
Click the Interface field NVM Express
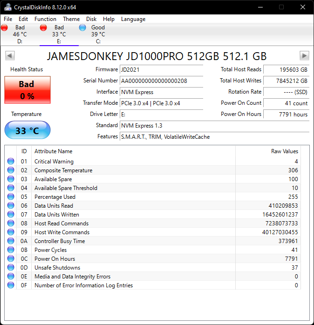coord(161,92)
